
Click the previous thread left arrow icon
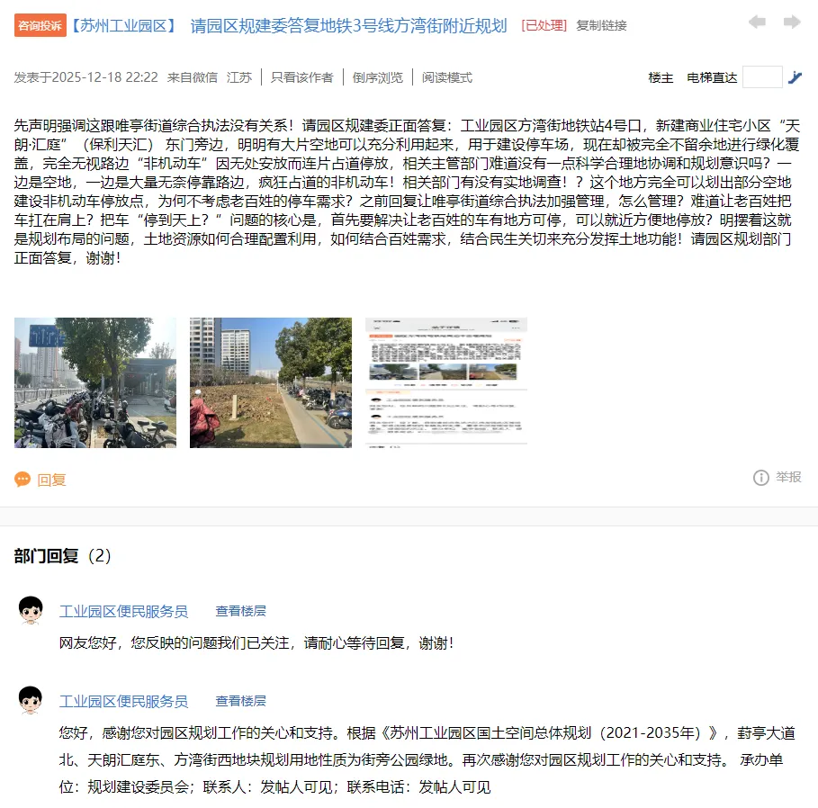pos(757,22)
